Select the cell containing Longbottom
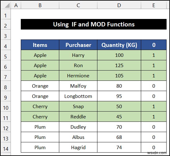 [78, 96]
